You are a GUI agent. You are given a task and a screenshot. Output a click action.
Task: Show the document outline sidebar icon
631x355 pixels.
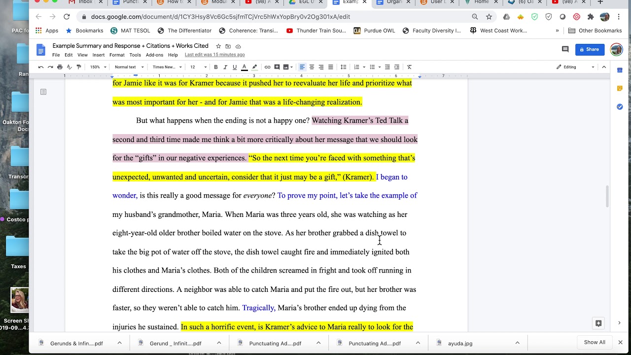(x=43, y=92)
